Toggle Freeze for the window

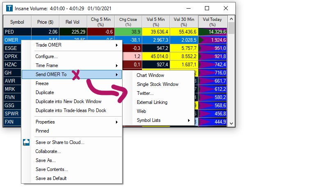[x=42, y=83]
